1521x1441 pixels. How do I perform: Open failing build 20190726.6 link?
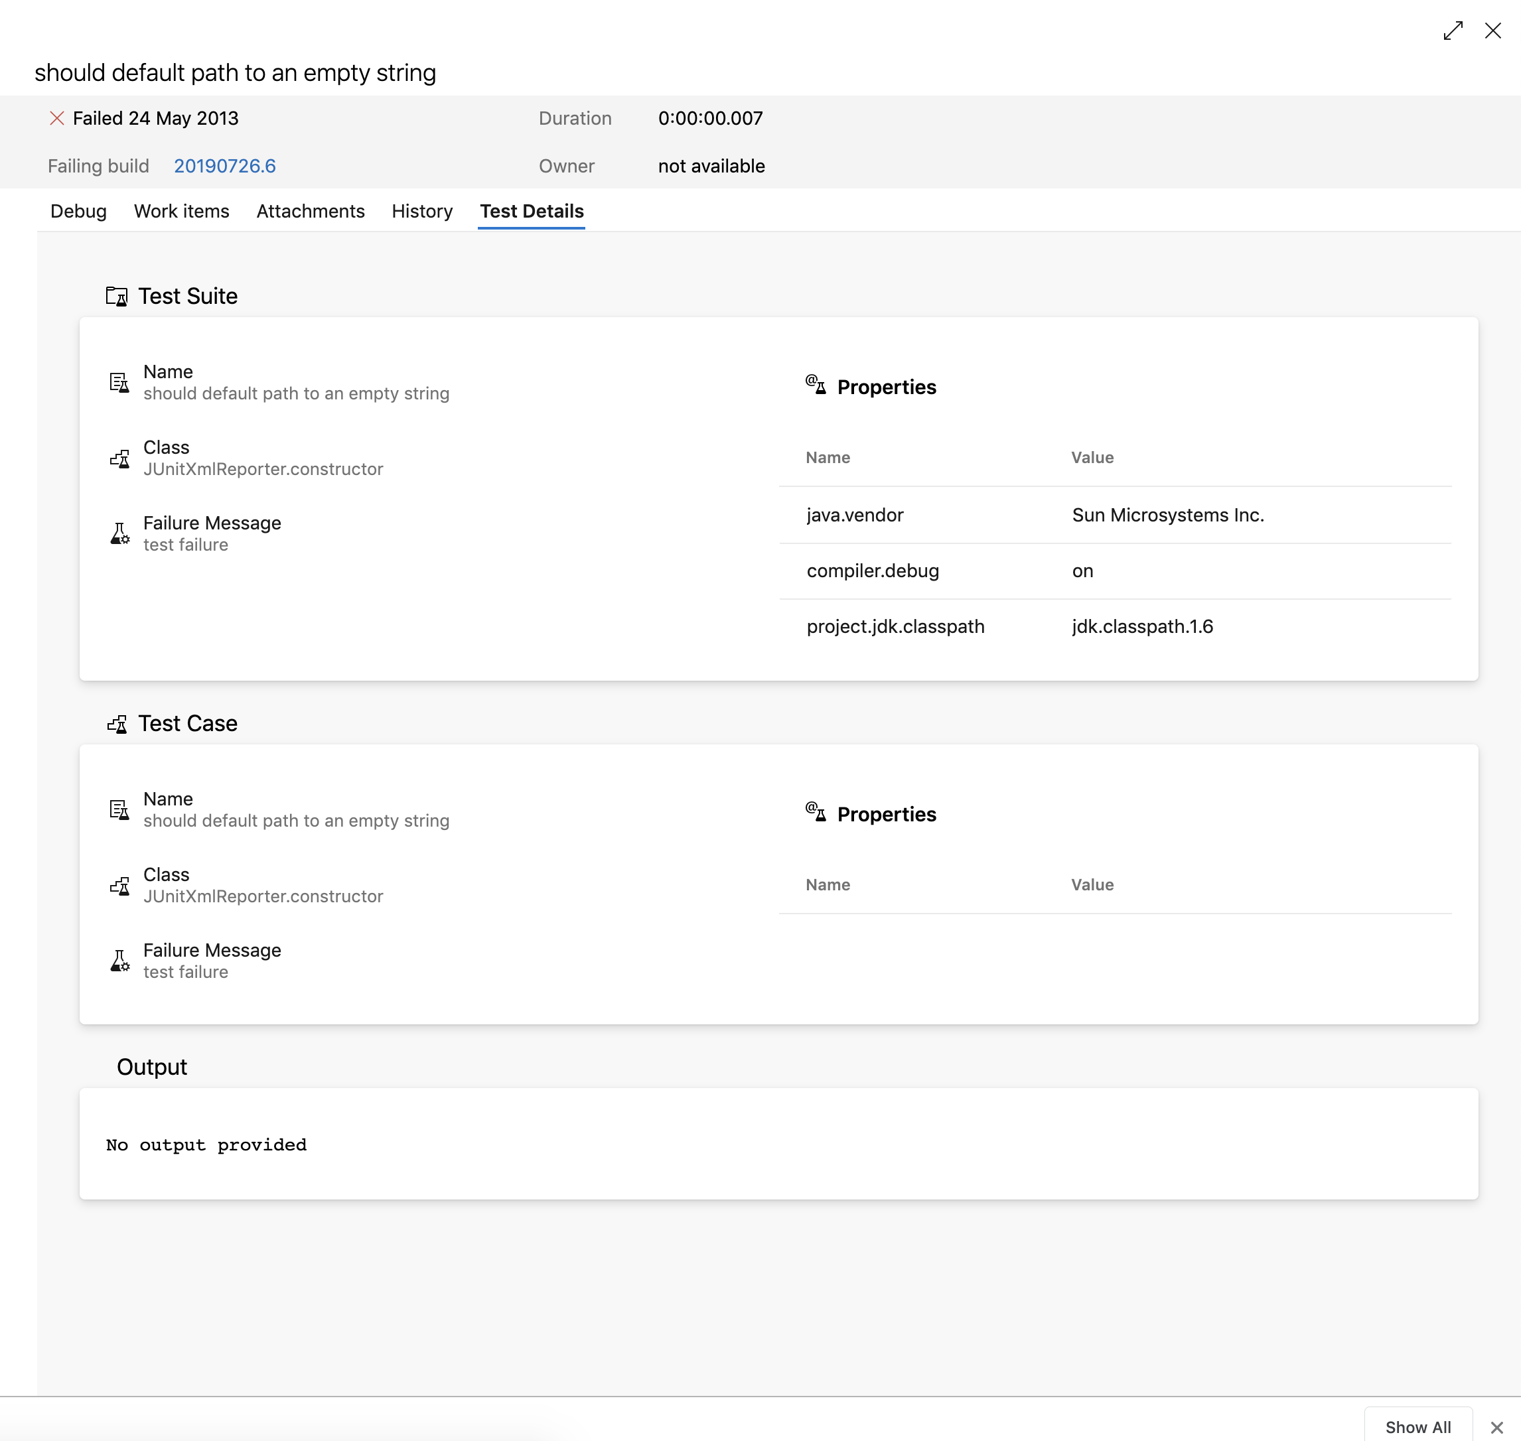(224, 166)
